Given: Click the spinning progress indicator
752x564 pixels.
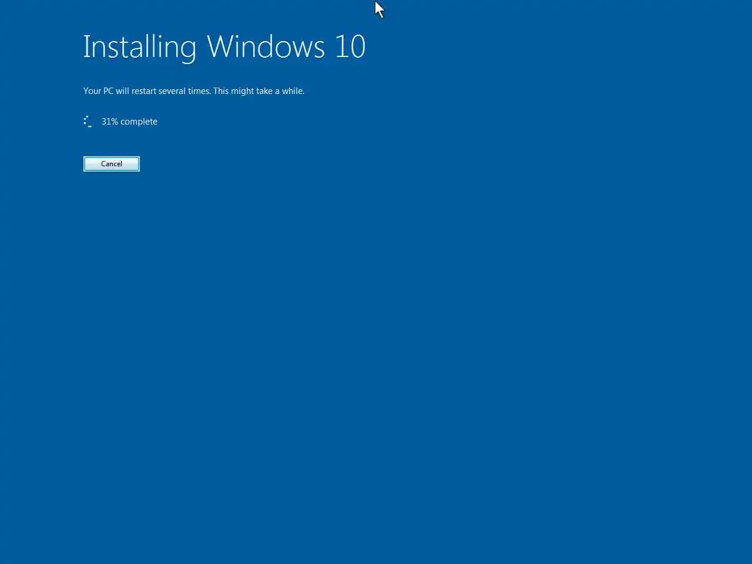Looking at the screenshot, I should [x=88, y=122].
